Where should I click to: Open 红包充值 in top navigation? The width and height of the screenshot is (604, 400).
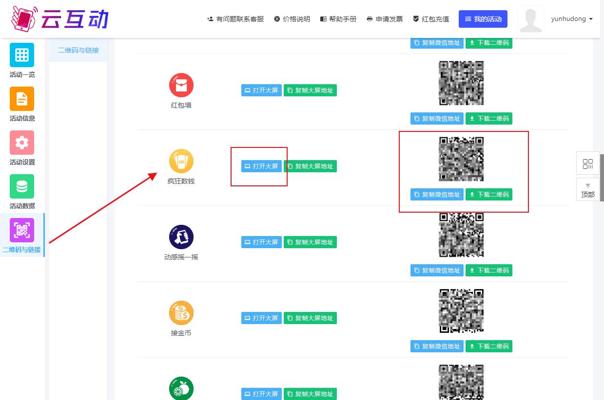click(431, 19)
